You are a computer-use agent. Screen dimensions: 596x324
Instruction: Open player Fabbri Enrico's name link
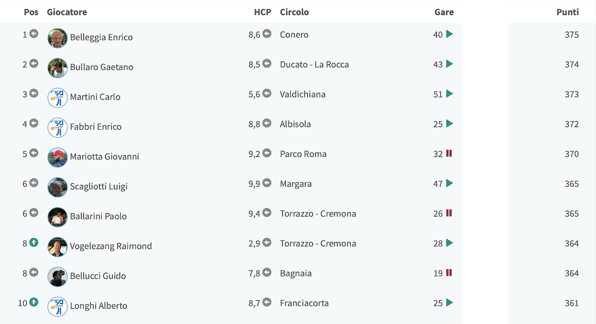(95, 127)
